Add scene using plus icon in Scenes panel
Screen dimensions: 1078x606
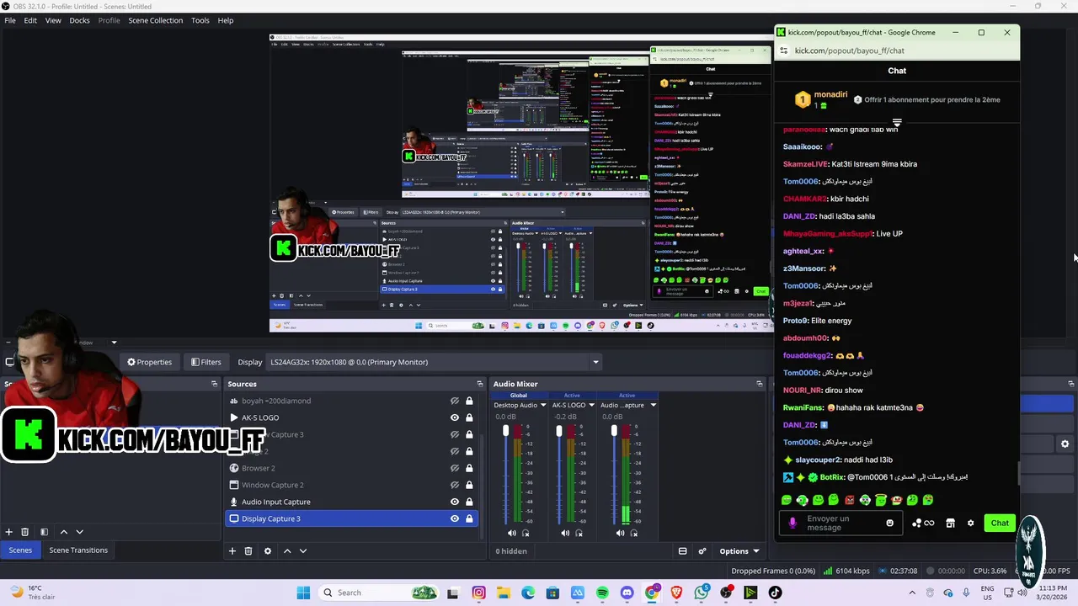point(8,532)
